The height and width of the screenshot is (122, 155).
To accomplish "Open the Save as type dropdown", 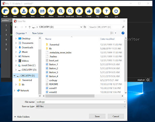I will (81, 107).
